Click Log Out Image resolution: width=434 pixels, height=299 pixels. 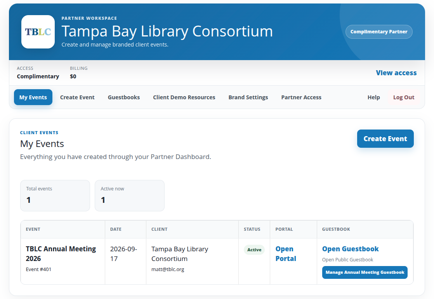click(x=404, y=97)
